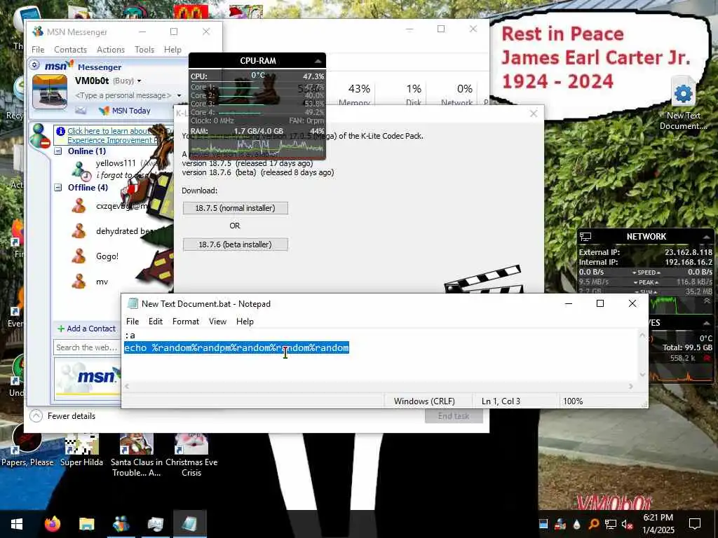Click the muted volume tray icon
The width and height of the screenshot is (718, 538).
(x=627, y=524)
